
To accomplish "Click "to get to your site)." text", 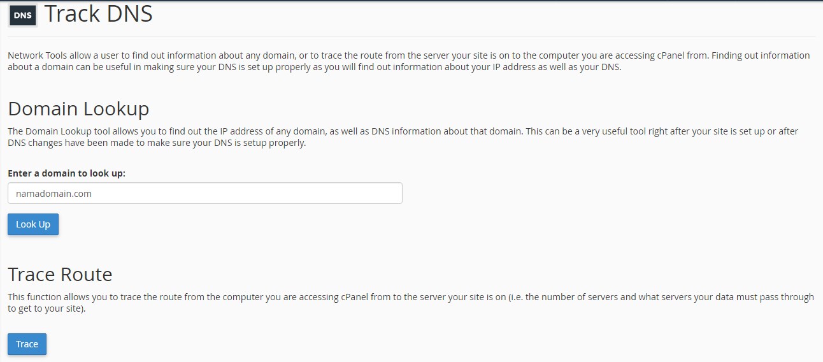I will (47, 309).
